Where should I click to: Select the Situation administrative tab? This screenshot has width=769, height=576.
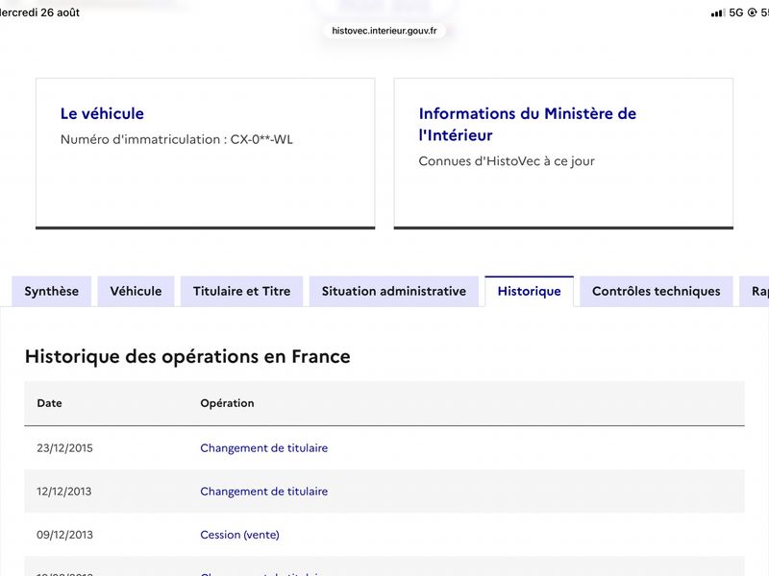pyautogui.click(x=394, y=292)
